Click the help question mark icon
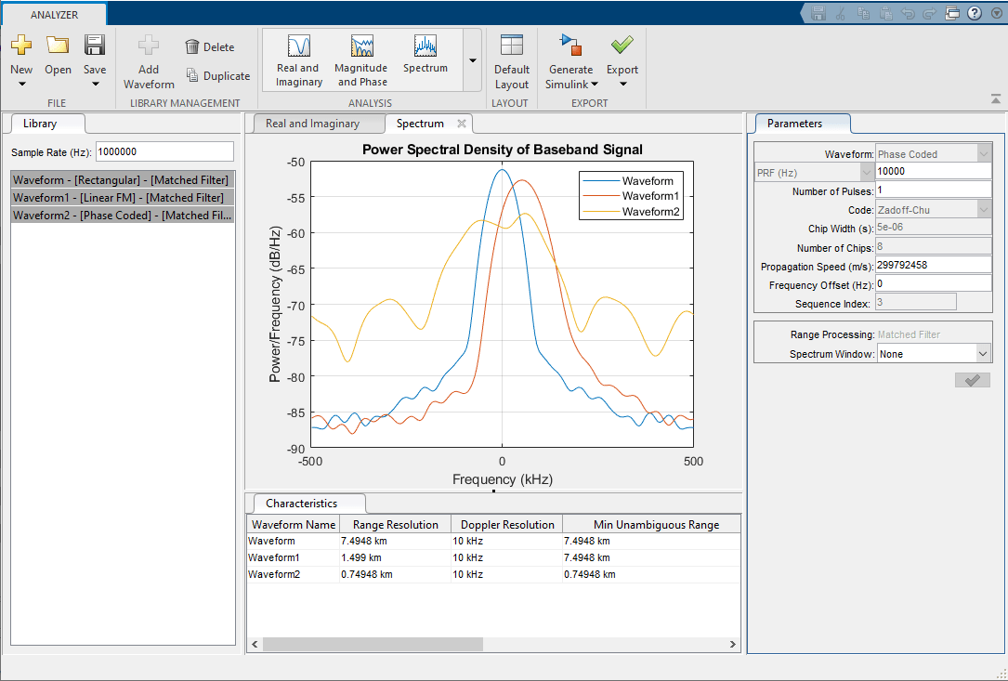The image size is (1008, 681). pos(974,12)
